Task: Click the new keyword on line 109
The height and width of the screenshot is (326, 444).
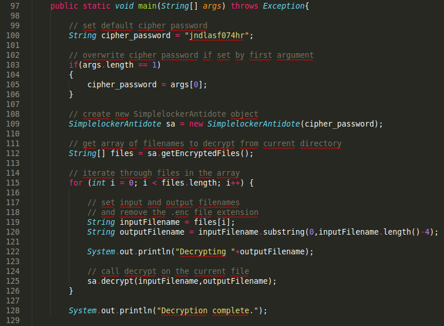Action: tap(195, 124)
